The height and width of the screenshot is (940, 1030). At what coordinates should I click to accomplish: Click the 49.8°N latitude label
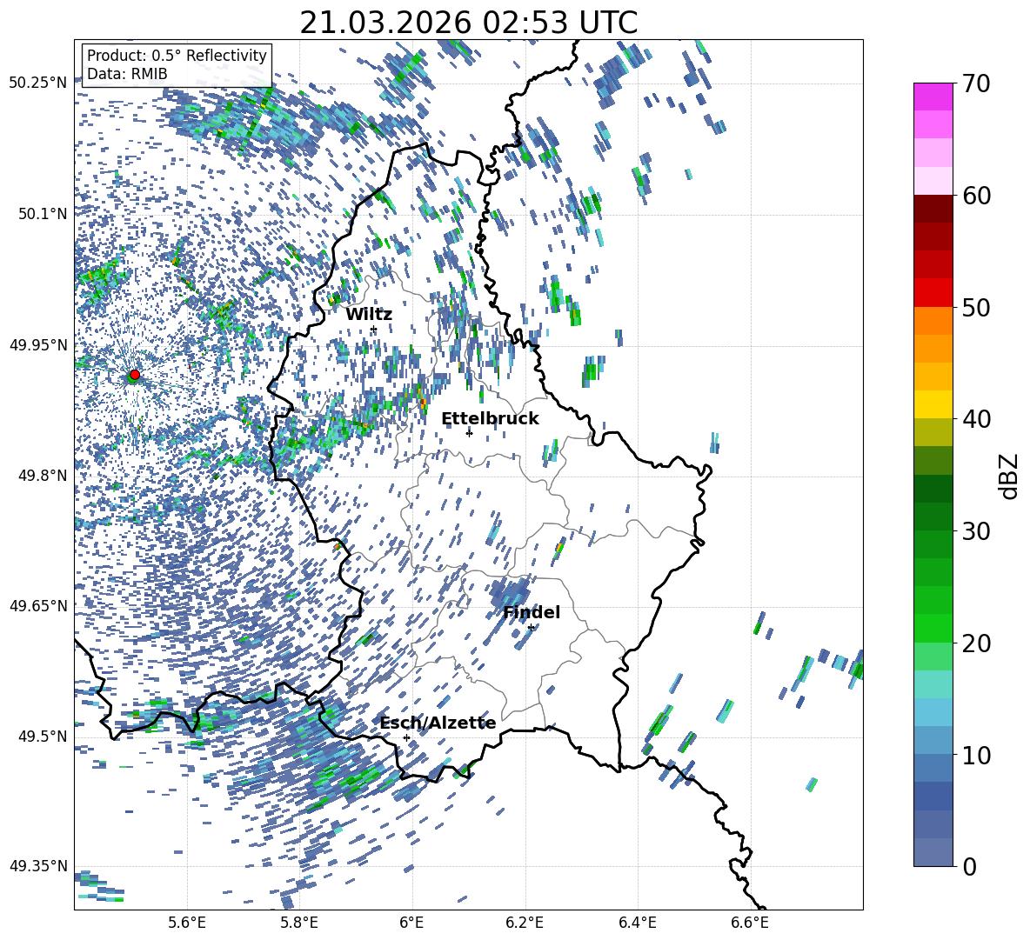pyautogui.click(x=42, y=476)
